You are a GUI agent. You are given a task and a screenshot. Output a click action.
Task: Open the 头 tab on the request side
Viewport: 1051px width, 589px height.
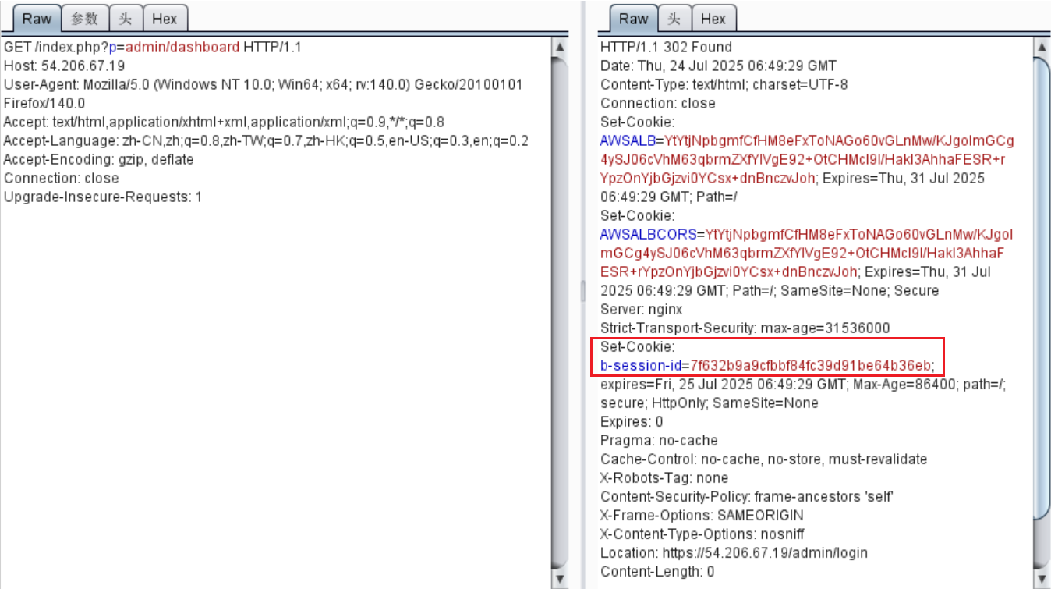[126, 19]
